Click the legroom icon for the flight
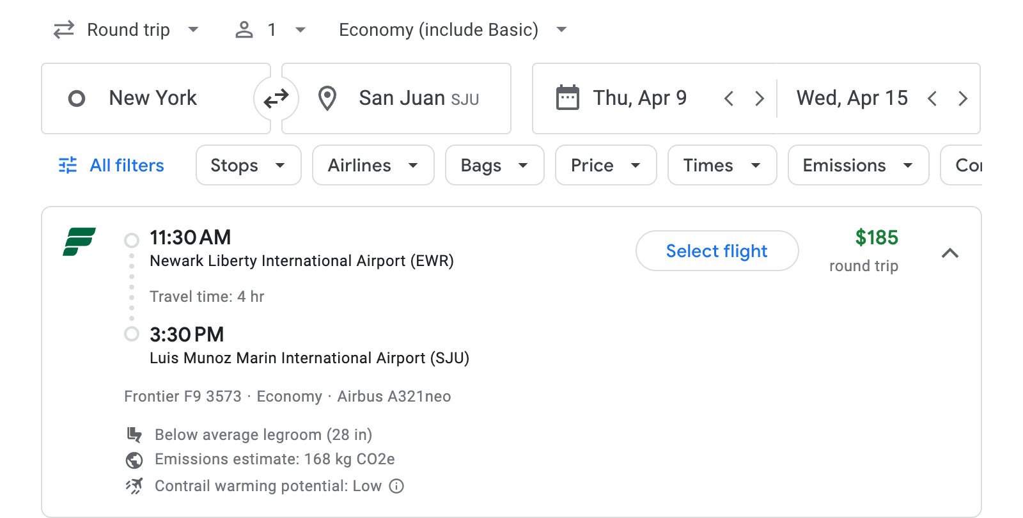The width and height of the screenshot is (1023, 518). click(x=134, y=435)
